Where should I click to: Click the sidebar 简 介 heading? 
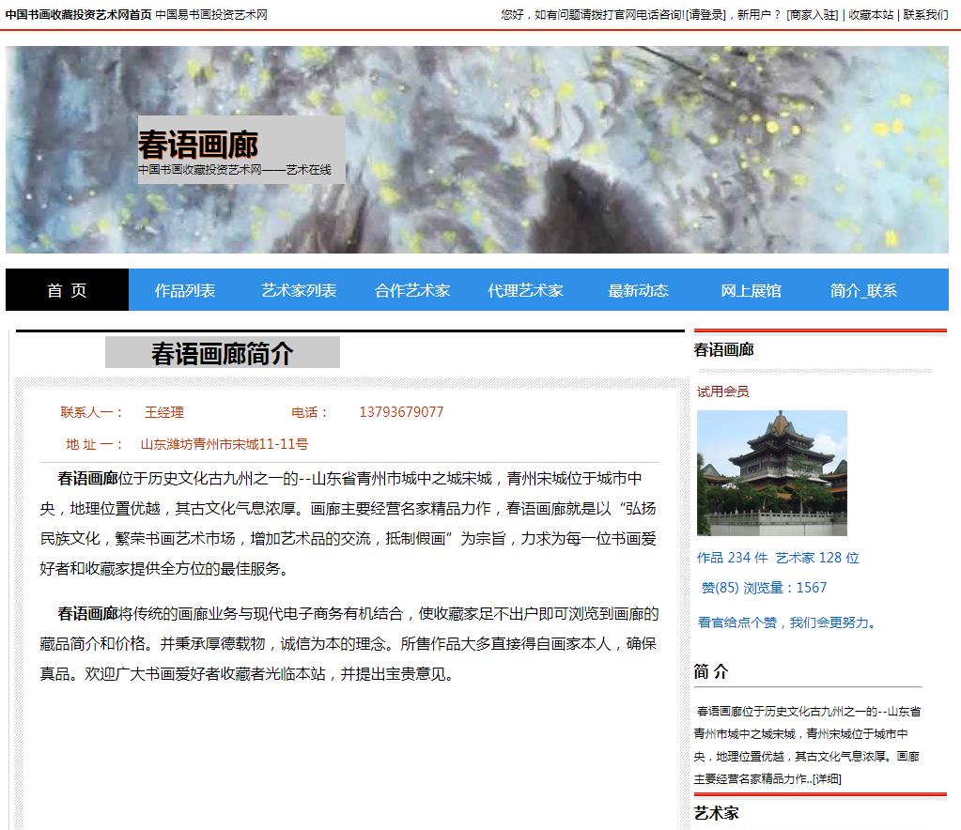(x=711, y=671)
